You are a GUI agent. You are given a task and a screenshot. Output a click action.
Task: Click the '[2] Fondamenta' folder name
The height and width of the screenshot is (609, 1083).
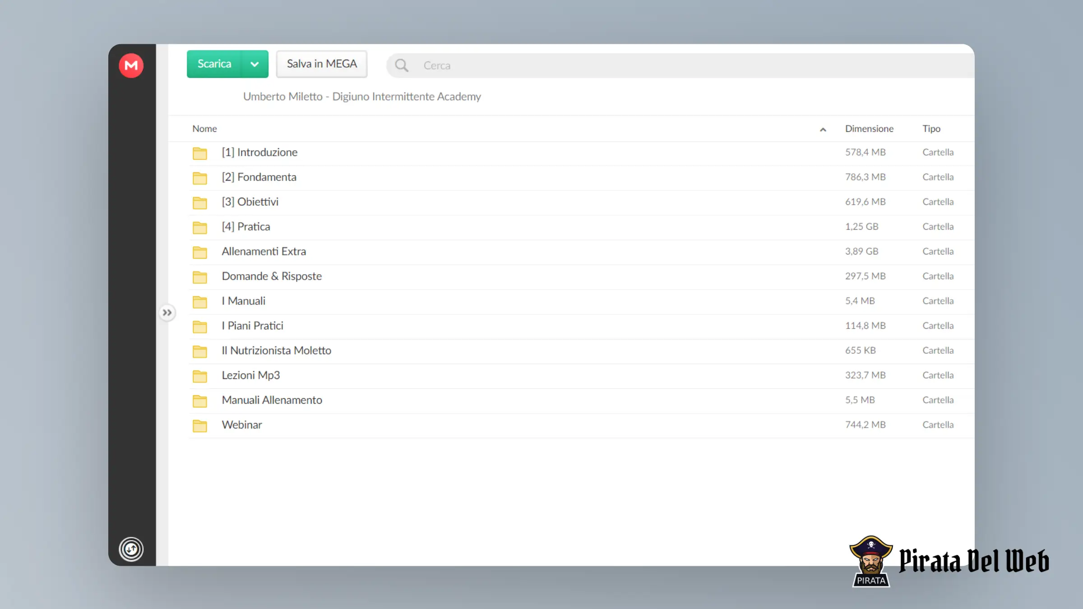point(259,177)
